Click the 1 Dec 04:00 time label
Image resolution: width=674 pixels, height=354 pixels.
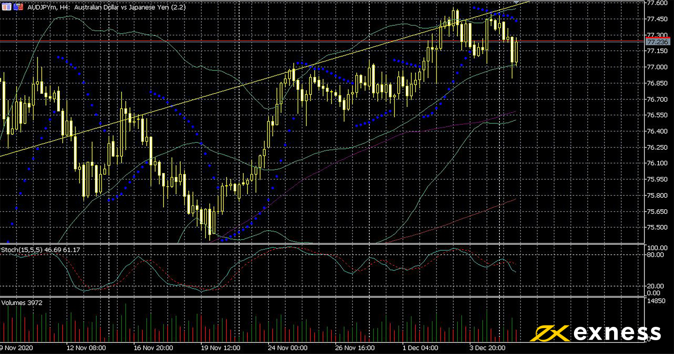click(420, 348)
